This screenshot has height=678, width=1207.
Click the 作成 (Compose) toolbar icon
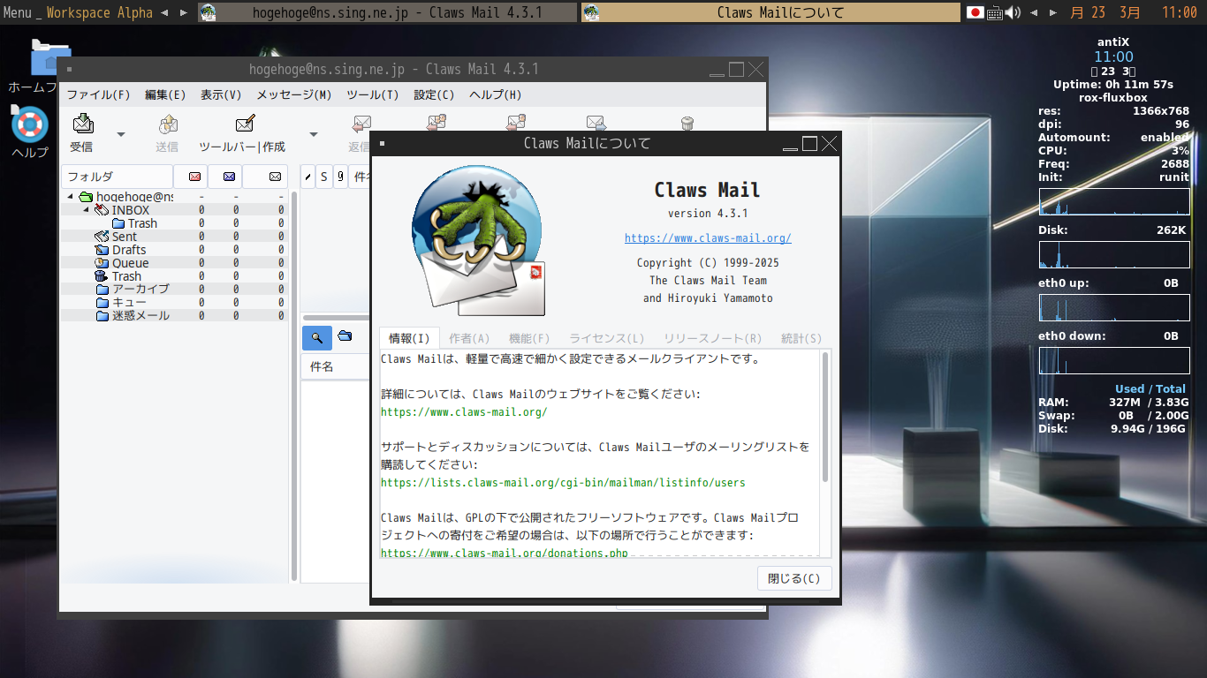click(x=245, y=124)
